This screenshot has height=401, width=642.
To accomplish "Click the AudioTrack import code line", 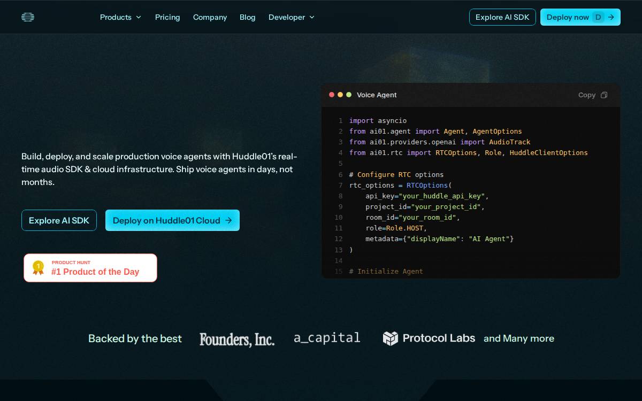I will point(440,142).
